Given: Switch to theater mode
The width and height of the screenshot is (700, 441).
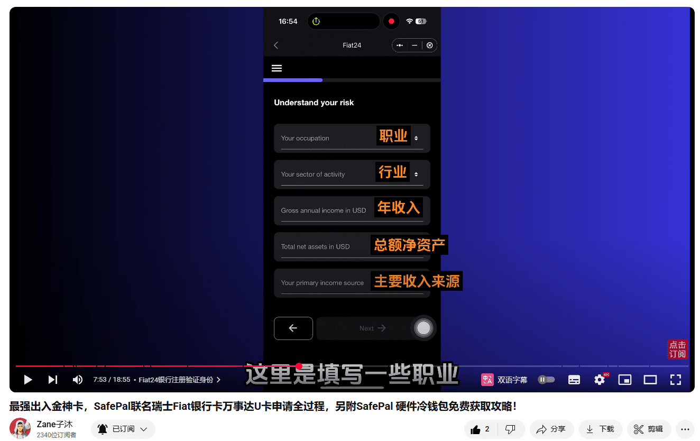Looking at the screenshot, I should tap(650, 380).
